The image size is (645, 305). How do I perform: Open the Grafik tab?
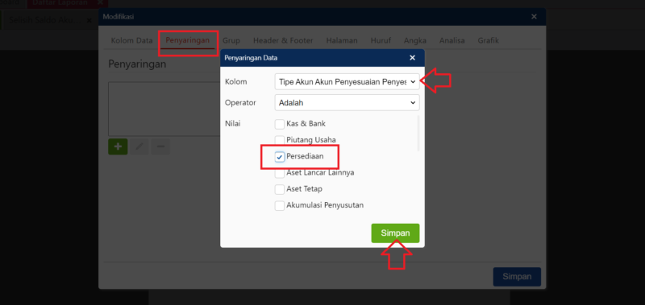[x=489, y=40]
